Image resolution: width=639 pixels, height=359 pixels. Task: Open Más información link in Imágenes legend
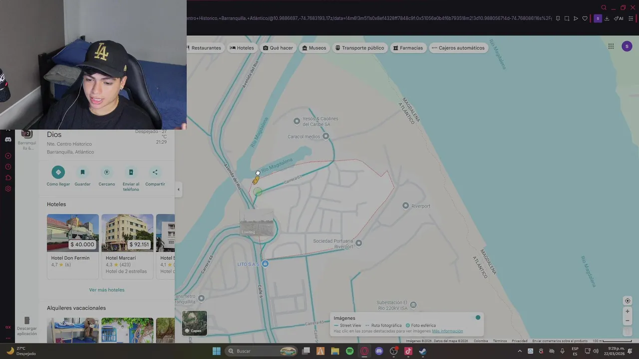pyautogui.click(x=447, y=331)
